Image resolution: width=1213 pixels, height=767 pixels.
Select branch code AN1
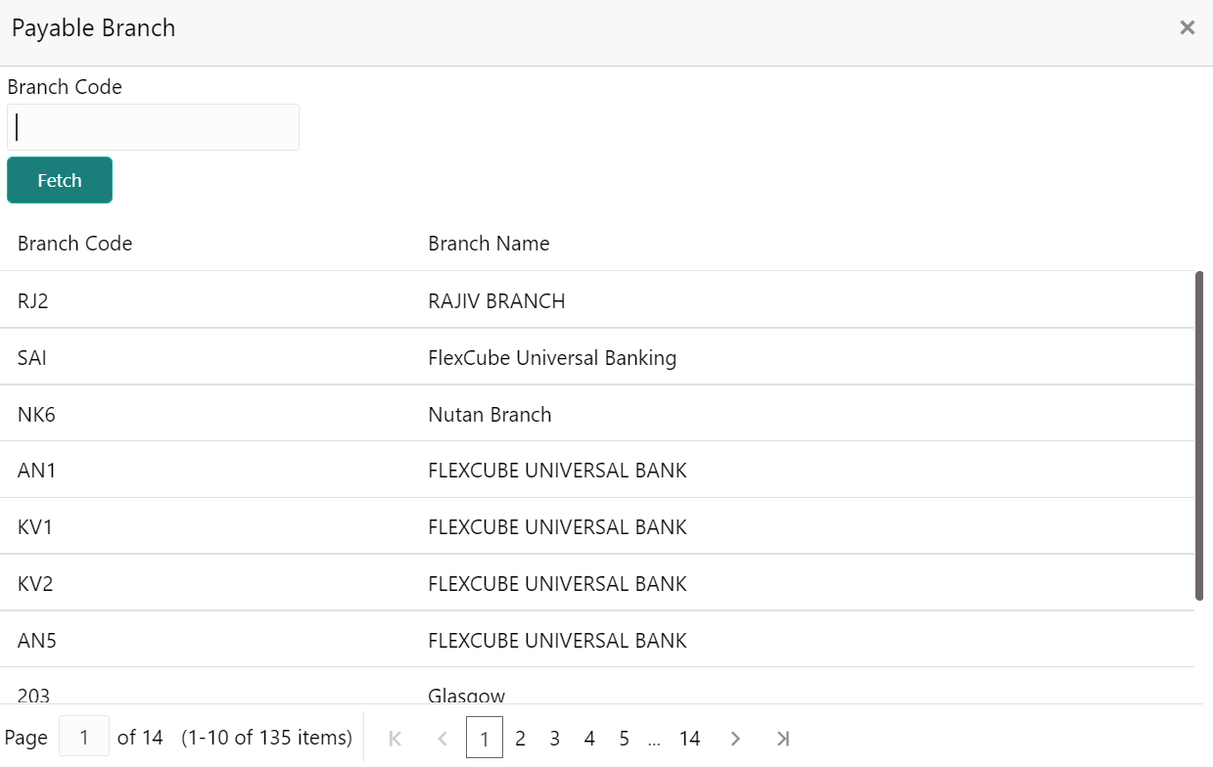(x=37, y=471)
